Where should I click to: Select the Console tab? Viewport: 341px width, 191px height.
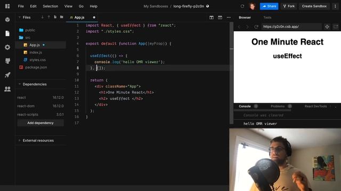[245, 106]
